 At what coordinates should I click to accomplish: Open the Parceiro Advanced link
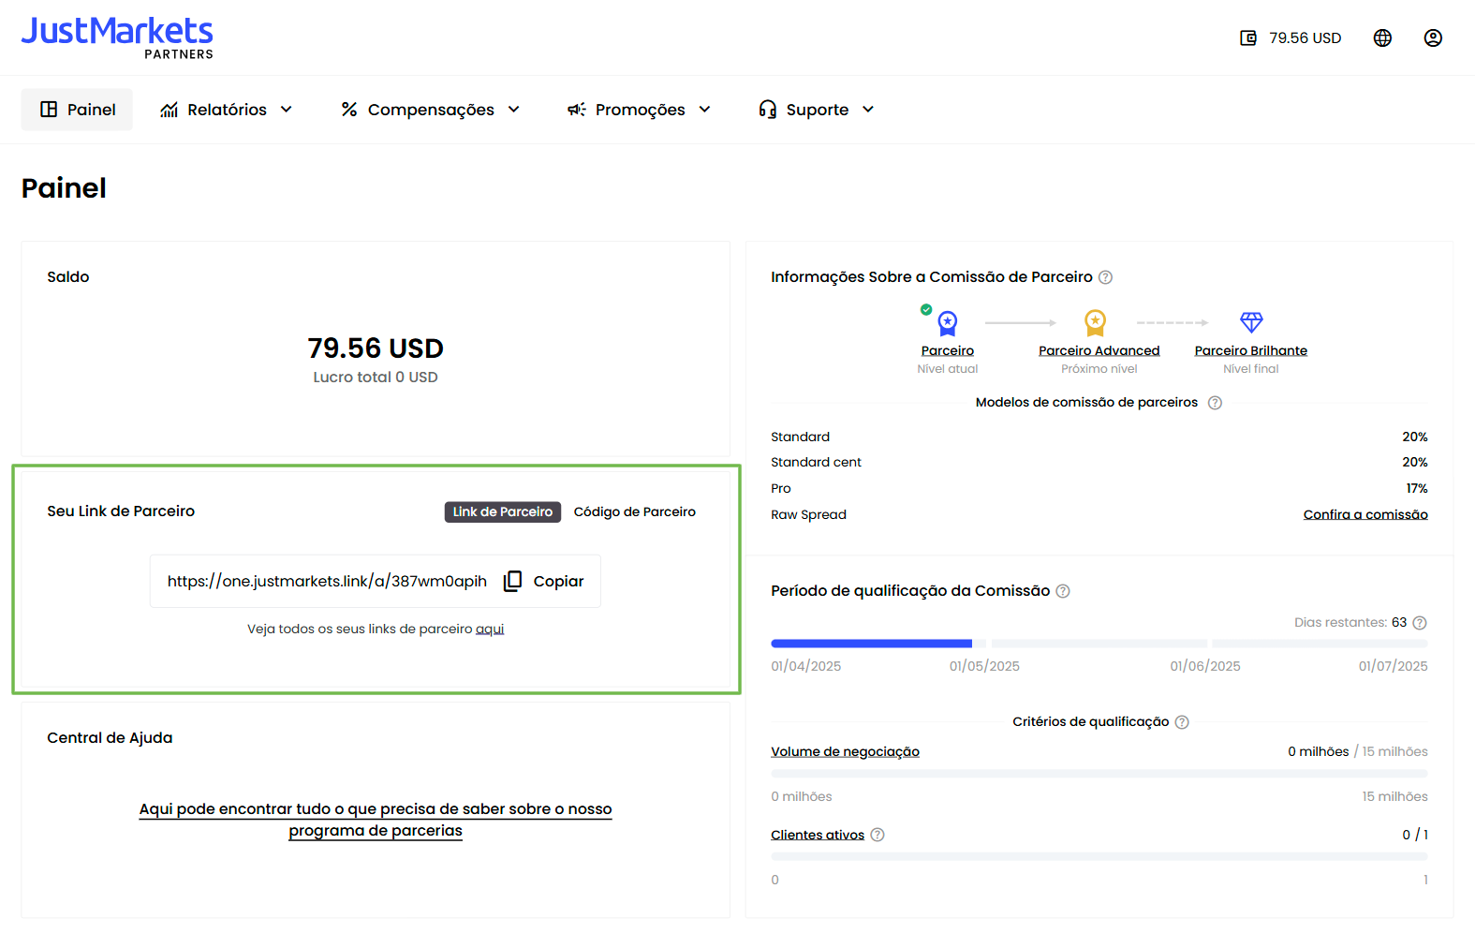pyautogui.click(x=1099, y=351)
